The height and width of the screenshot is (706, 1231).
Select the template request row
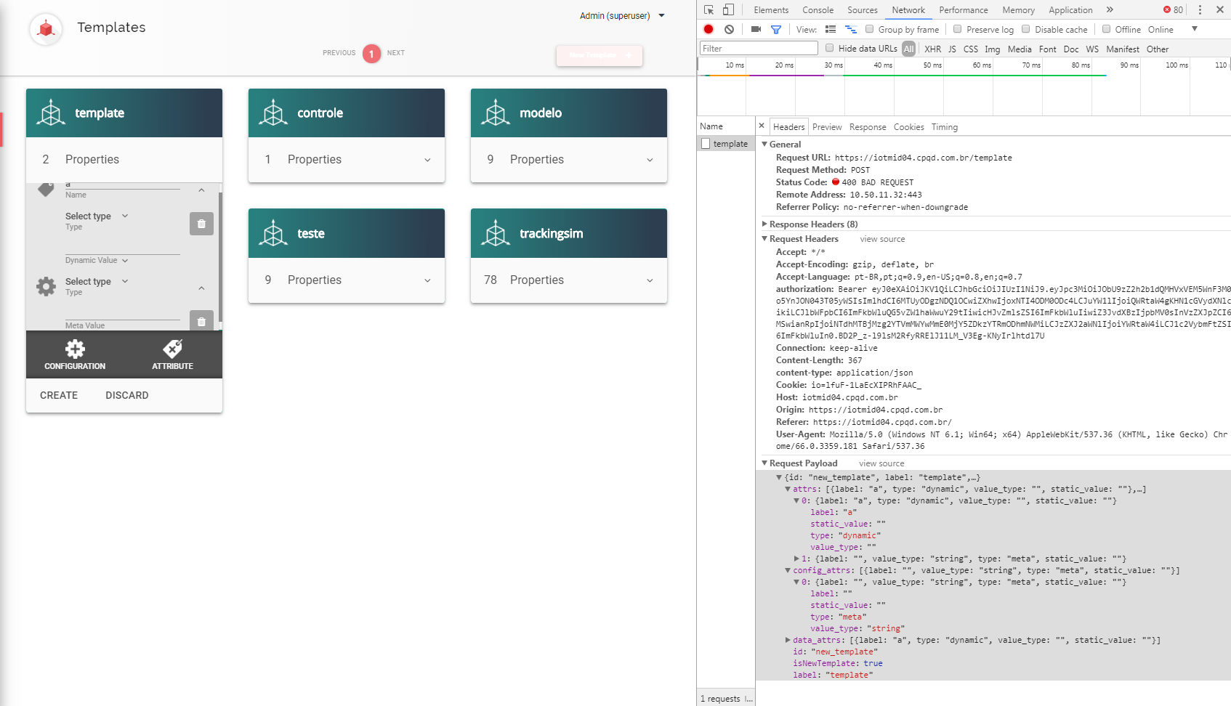point(725,144)
